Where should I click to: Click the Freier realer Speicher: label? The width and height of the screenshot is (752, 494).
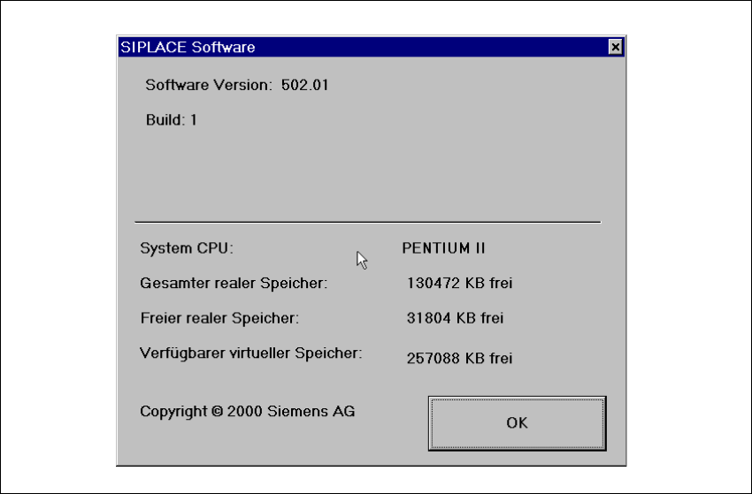pyautogui.click(x=219, y=318)
